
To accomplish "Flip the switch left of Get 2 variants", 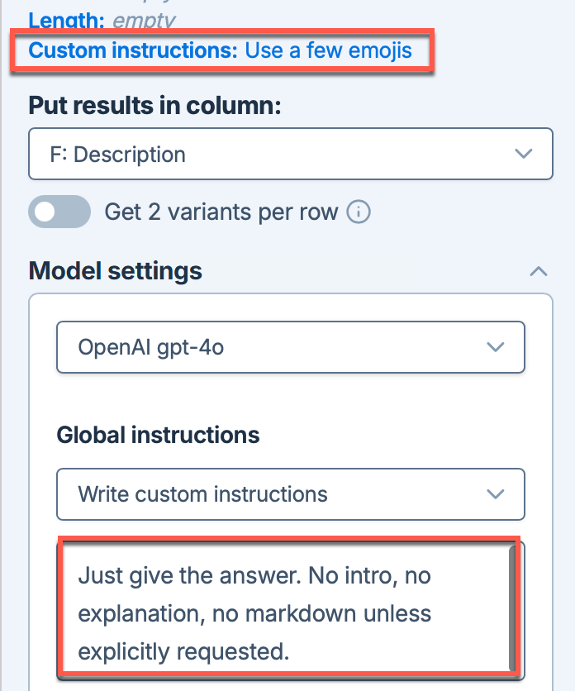I will pos(59,212).
